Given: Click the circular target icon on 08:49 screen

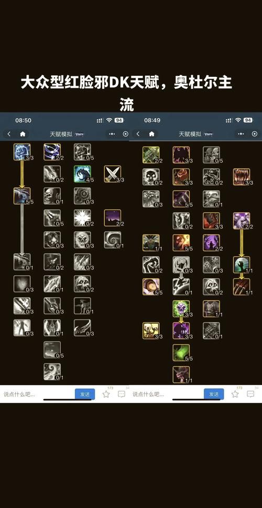Looking at the screenshot, I should 255,134.
